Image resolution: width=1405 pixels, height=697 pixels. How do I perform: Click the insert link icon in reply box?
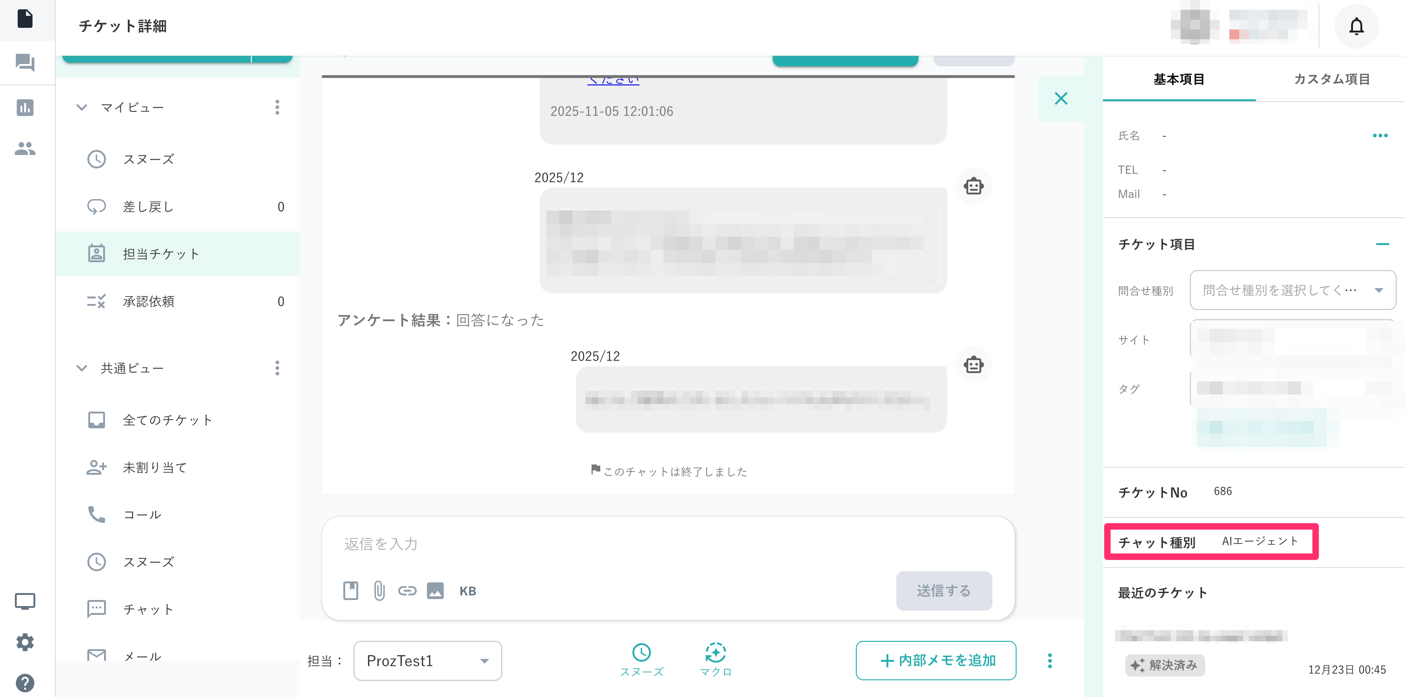click(407, 591)
